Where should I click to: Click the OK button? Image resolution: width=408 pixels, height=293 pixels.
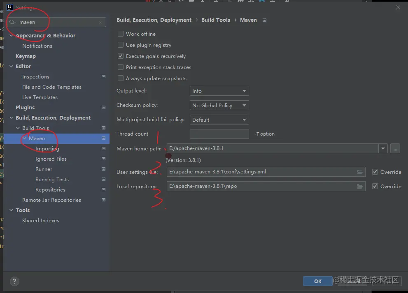pos(317,281)
